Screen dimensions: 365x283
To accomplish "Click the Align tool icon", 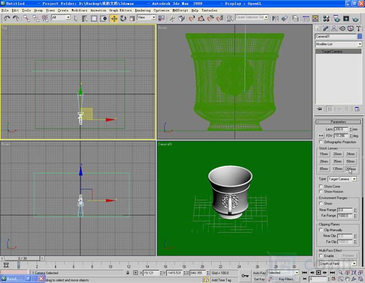I will [285, 18].
